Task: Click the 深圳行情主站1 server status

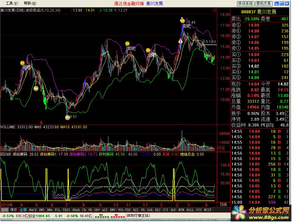Action: [x=138, y=216]
